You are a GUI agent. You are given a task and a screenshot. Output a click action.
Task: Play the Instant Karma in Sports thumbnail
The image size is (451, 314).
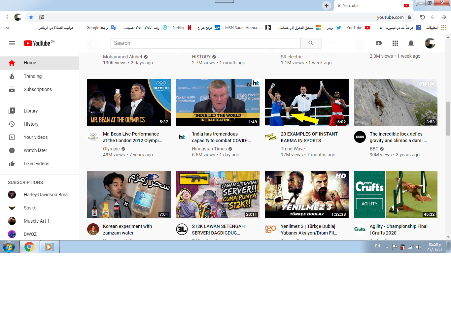pyautogui.click(x=307, y=103)
